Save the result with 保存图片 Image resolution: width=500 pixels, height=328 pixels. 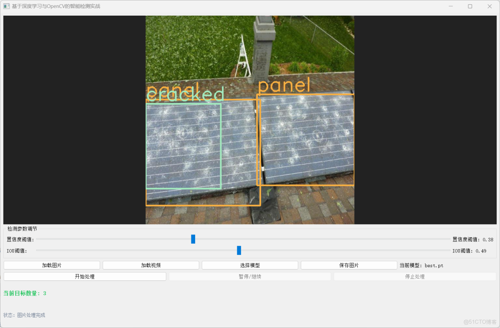point(349,265)
